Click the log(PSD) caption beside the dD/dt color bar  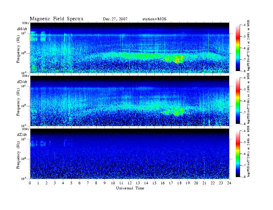[249, 98]
